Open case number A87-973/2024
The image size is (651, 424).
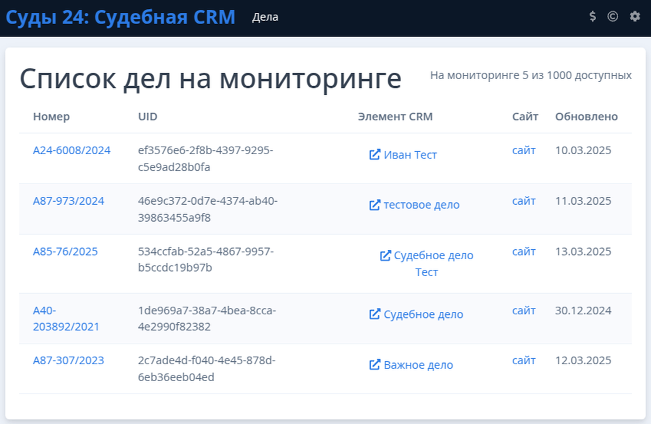coord(69,201)
